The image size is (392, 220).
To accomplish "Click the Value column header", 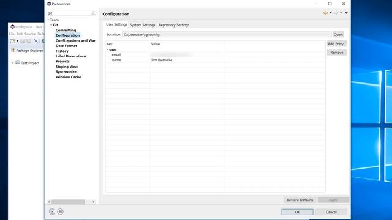I will (187, 44).
